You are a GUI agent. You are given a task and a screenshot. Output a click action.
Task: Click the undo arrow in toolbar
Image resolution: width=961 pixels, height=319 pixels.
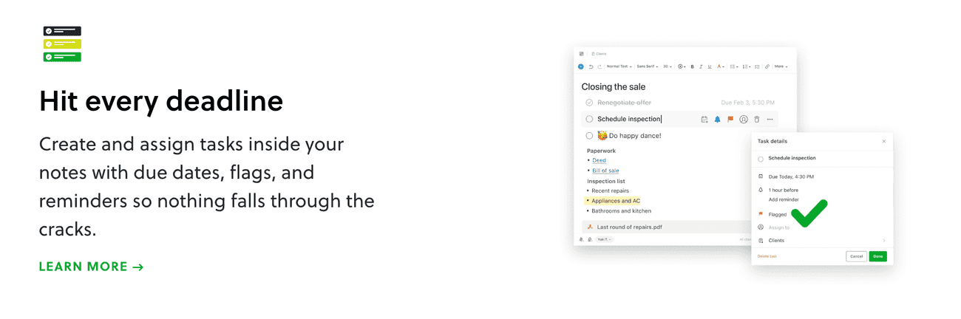(591, 66)
